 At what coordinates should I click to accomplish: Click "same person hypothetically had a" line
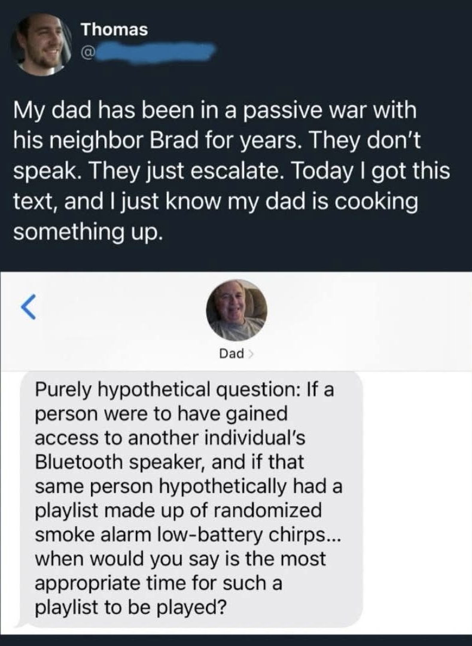click(x=188, y=486)
